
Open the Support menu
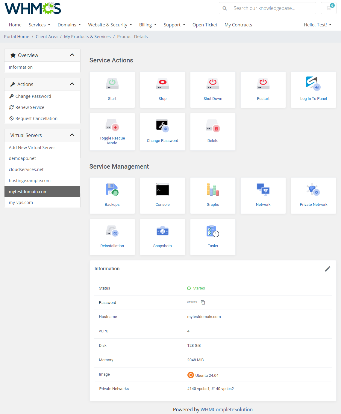point(174,25)
